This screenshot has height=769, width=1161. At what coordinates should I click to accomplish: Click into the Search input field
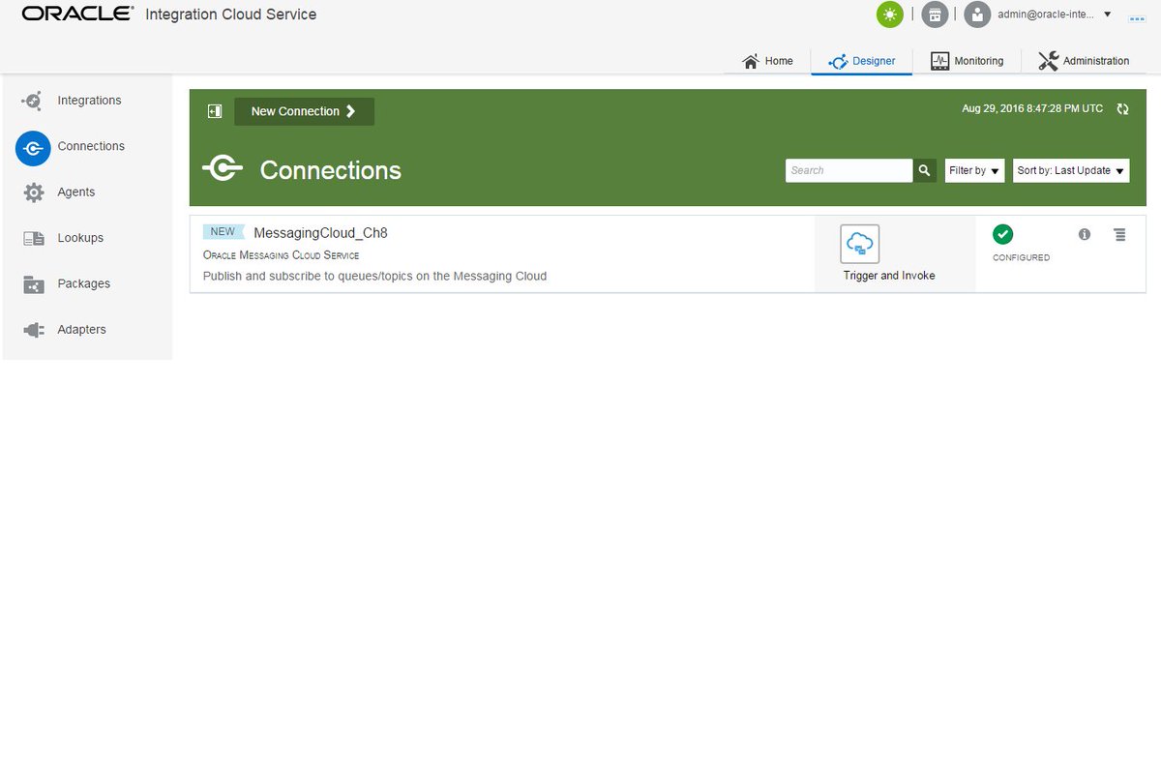coord(849,170)
